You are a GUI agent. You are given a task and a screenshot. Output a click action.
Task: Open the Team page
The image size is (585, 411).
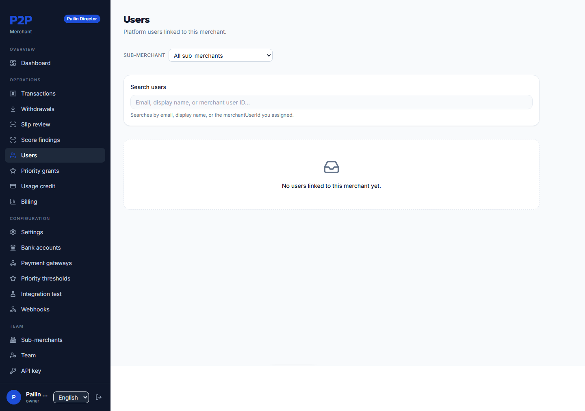55,355
